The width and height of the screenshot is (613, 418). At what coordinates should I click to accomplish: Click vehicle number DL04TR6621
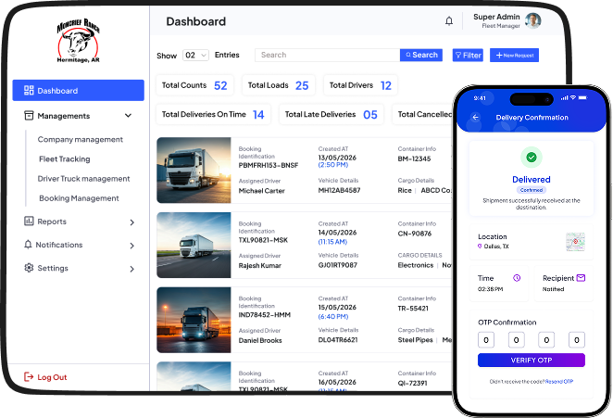(x=338, y=340)
